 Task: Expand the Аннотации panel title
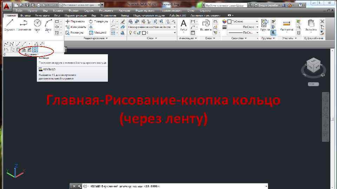point(188,38)
